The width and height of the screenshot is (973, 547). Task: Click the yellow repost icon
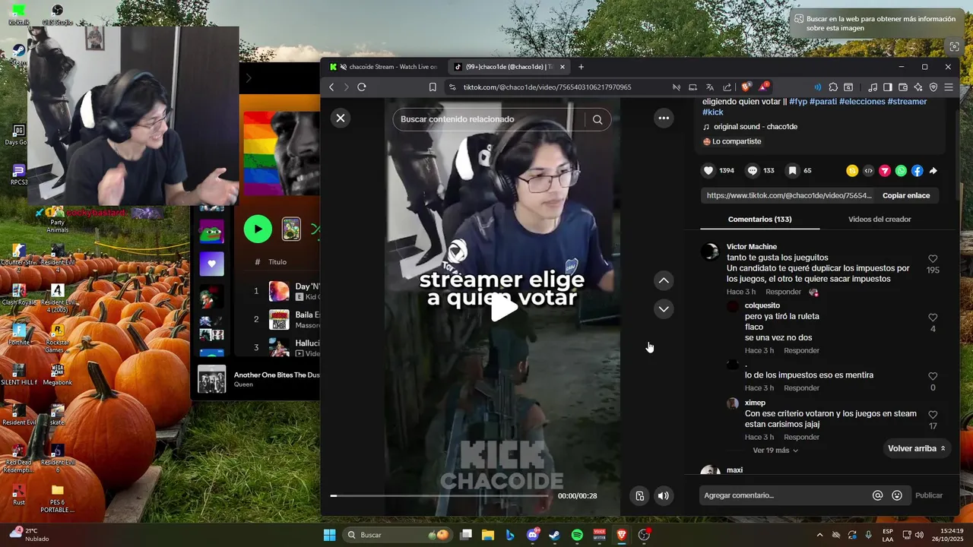852,171
